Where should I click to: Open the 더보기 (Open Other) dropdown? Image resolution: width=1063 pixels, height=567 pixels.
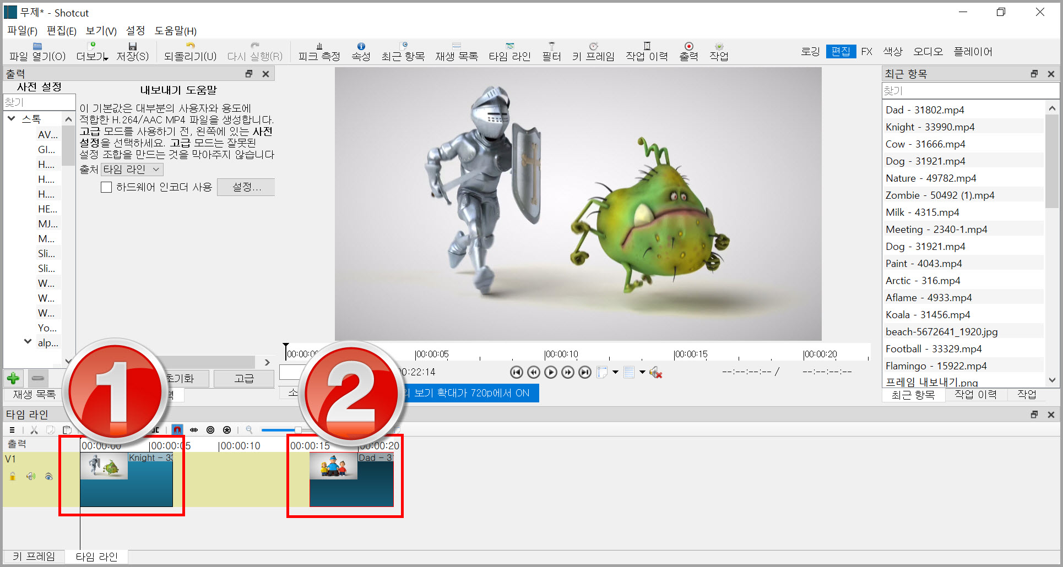[92, 51]
